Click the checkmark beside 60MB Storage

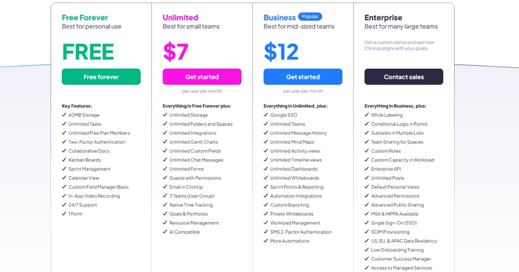pyautogui.click(x=64, y=115)
